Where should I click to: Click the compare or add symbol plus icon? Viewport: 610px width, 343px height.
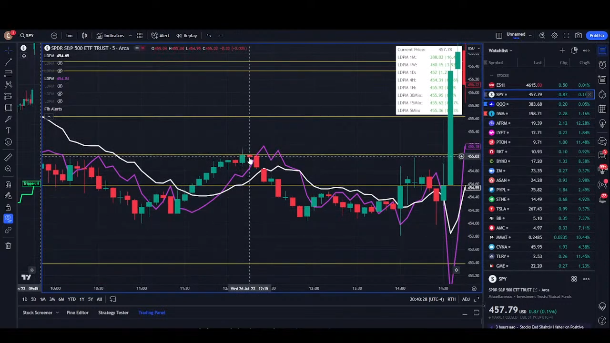click(x=54, y=36)
